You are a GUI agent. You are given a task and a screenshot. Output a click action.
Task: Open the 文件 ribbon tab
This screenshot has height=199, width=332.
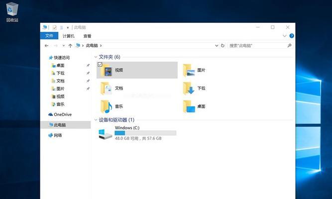49,36
